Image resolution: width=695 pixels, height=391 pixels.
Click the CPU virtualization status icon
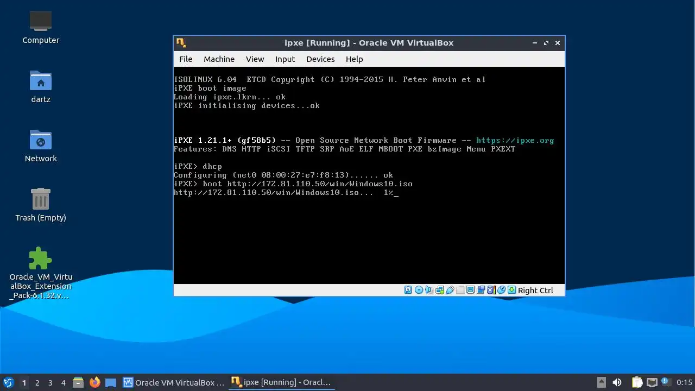(491, 290)
